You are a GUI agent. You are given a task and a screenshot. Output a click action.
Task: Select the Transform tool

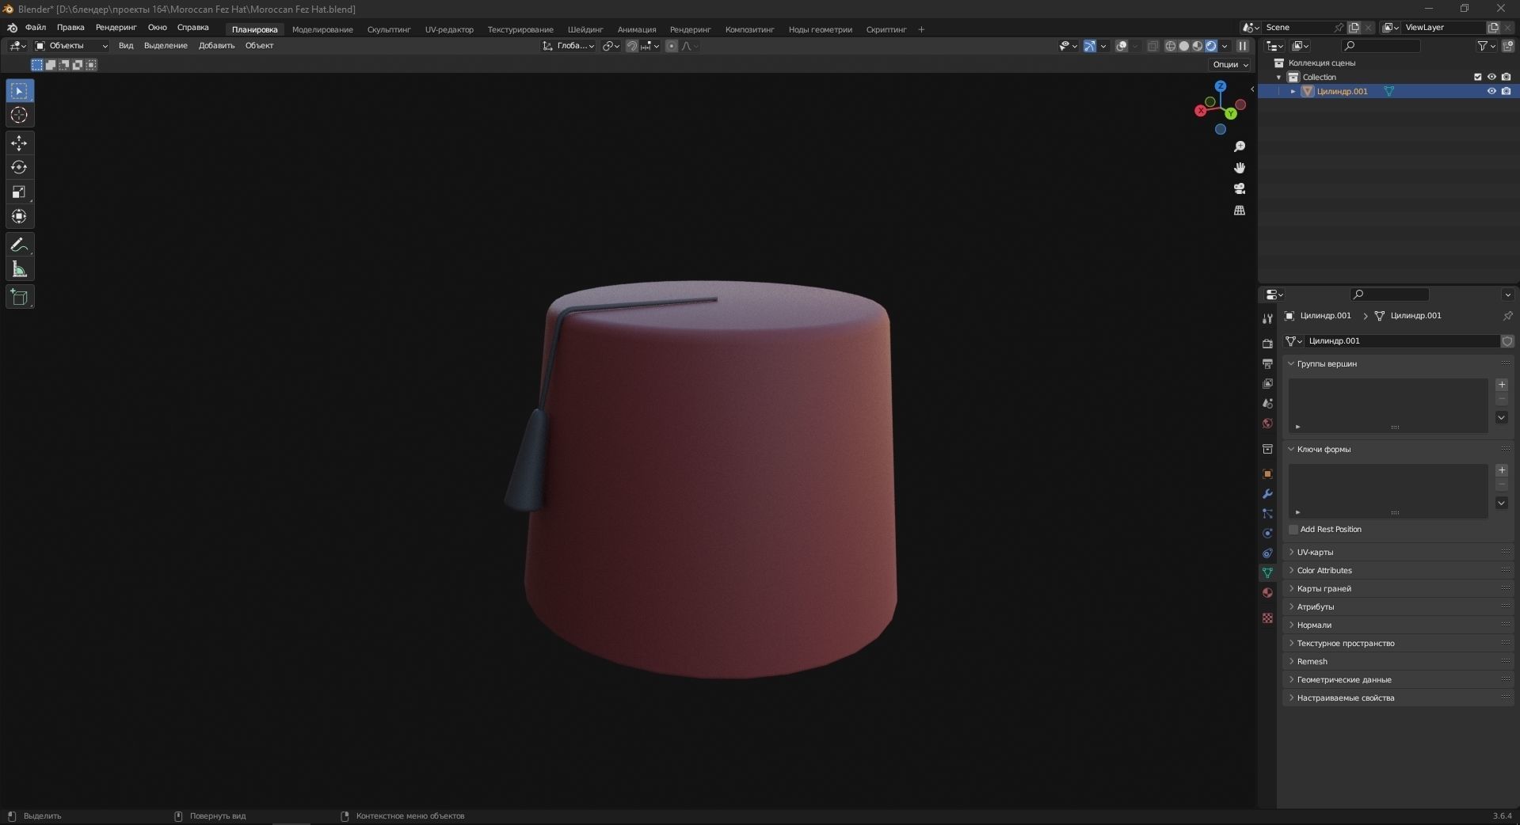(20, 217)
